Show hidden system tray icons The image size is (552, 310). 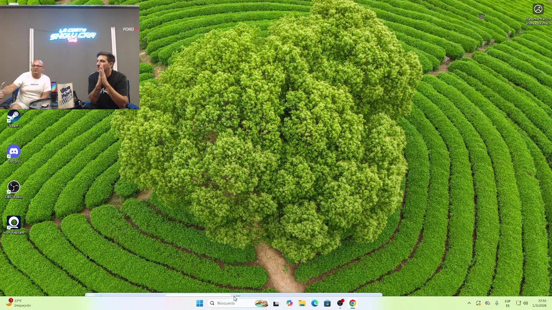click(x=469, y=303)
